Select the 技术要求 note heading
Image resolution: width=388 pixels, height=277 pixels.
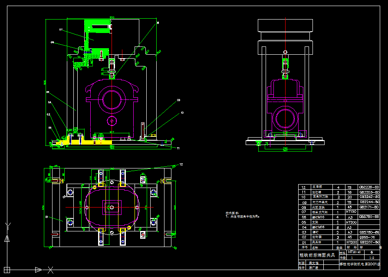click(x=232, y=213)
